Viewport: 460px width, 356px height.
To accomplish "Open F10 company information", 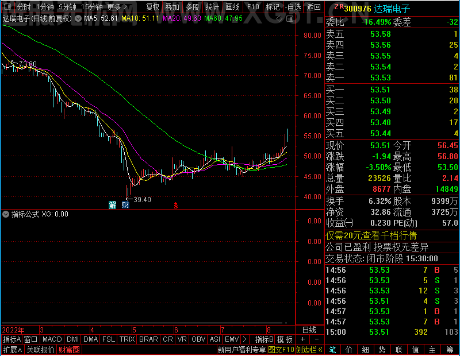I will [253, 7].
